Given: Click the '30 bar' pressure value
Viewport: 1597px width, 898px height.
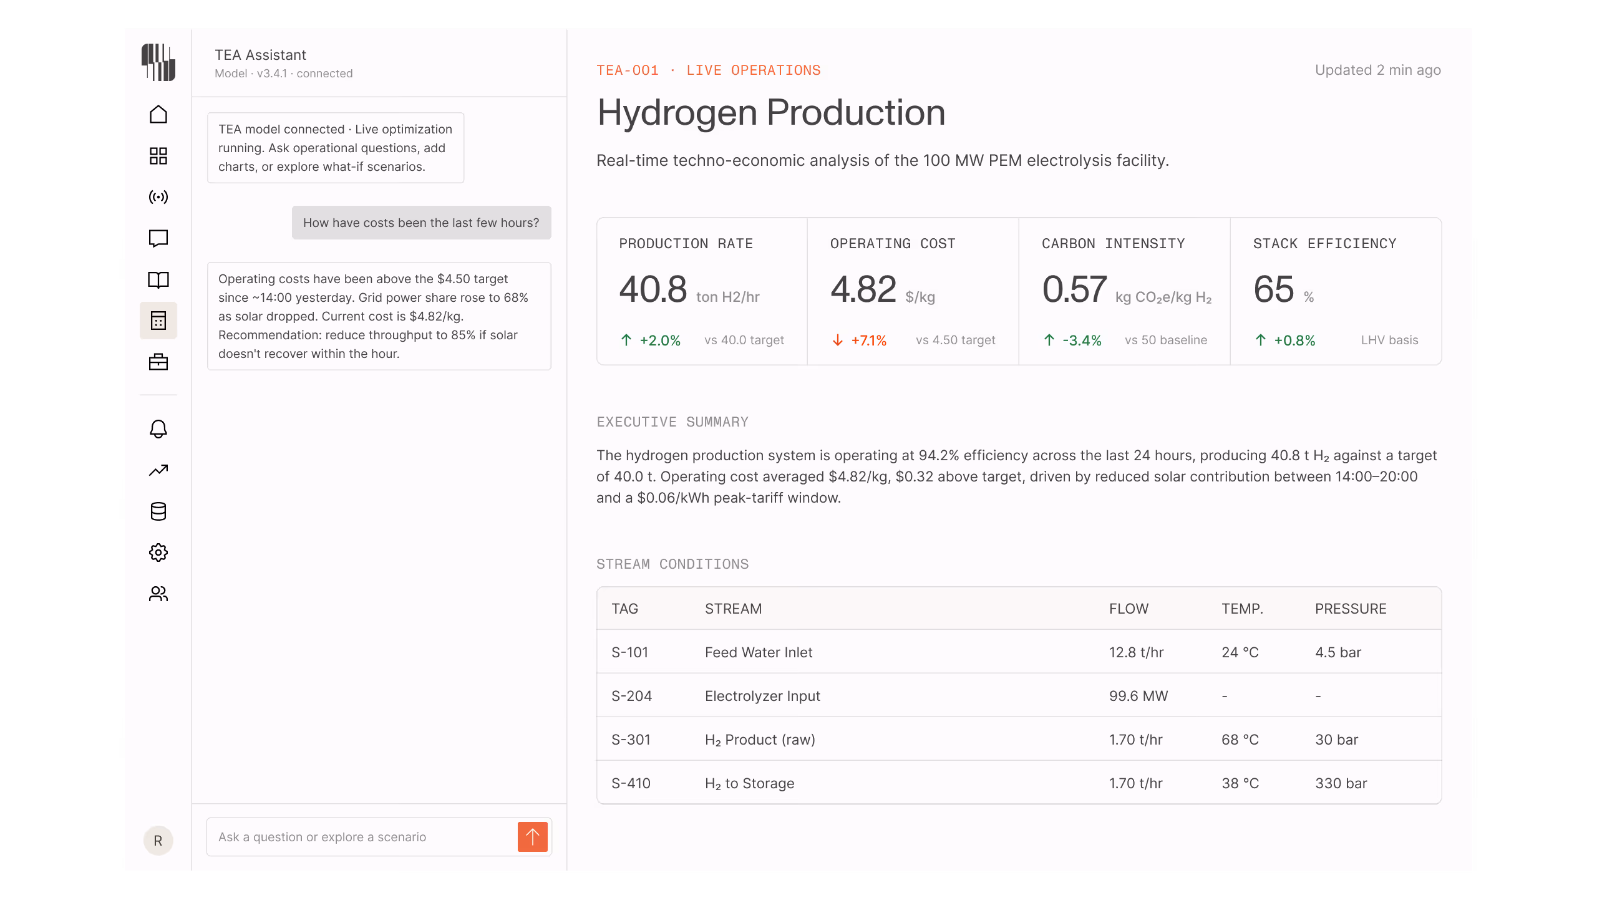Looking at the screenshot, I should pos(1336,740).
